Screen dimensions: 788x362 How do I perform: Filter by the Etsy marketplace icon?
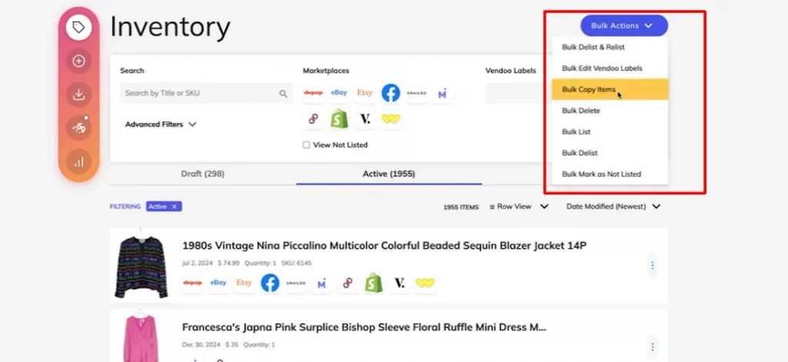point(365,93)
